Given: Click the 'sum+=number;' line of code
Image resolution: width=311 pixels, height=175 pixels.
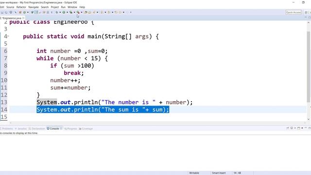Looking at the screenshot, I should tap(70, 87).
